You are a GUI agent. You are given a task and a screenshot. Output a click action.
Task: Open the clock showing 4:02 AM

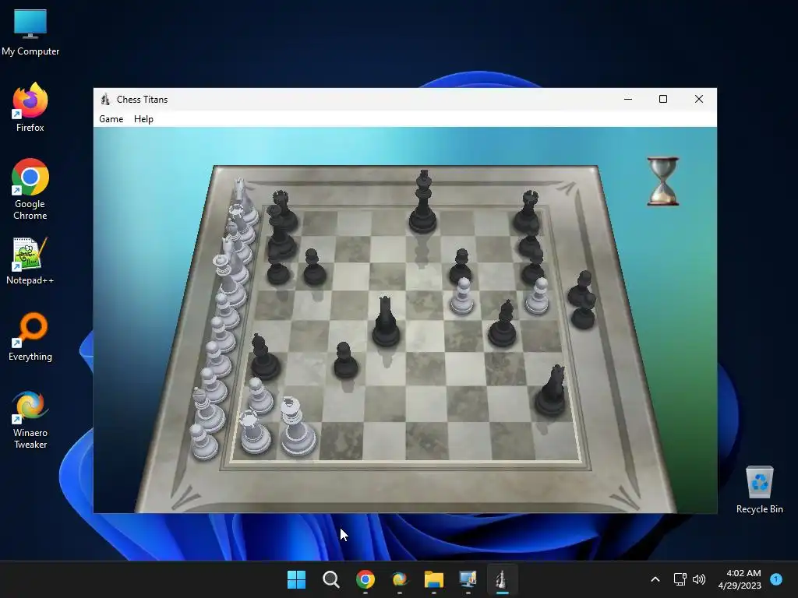coord(740,579)
